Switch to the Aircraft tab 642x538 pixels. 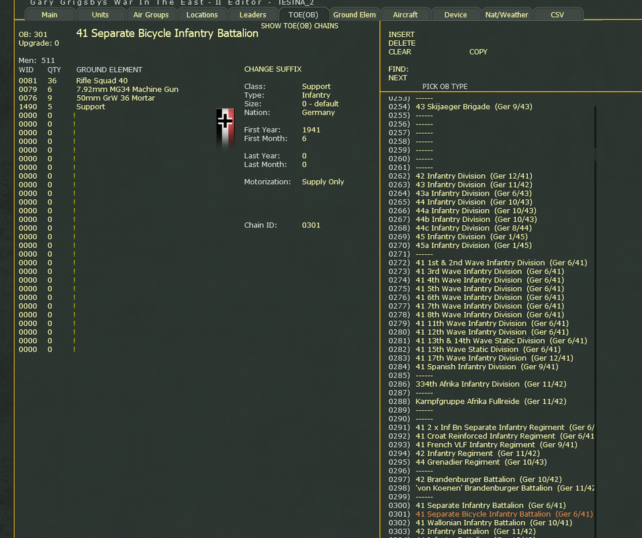(405, 15)
